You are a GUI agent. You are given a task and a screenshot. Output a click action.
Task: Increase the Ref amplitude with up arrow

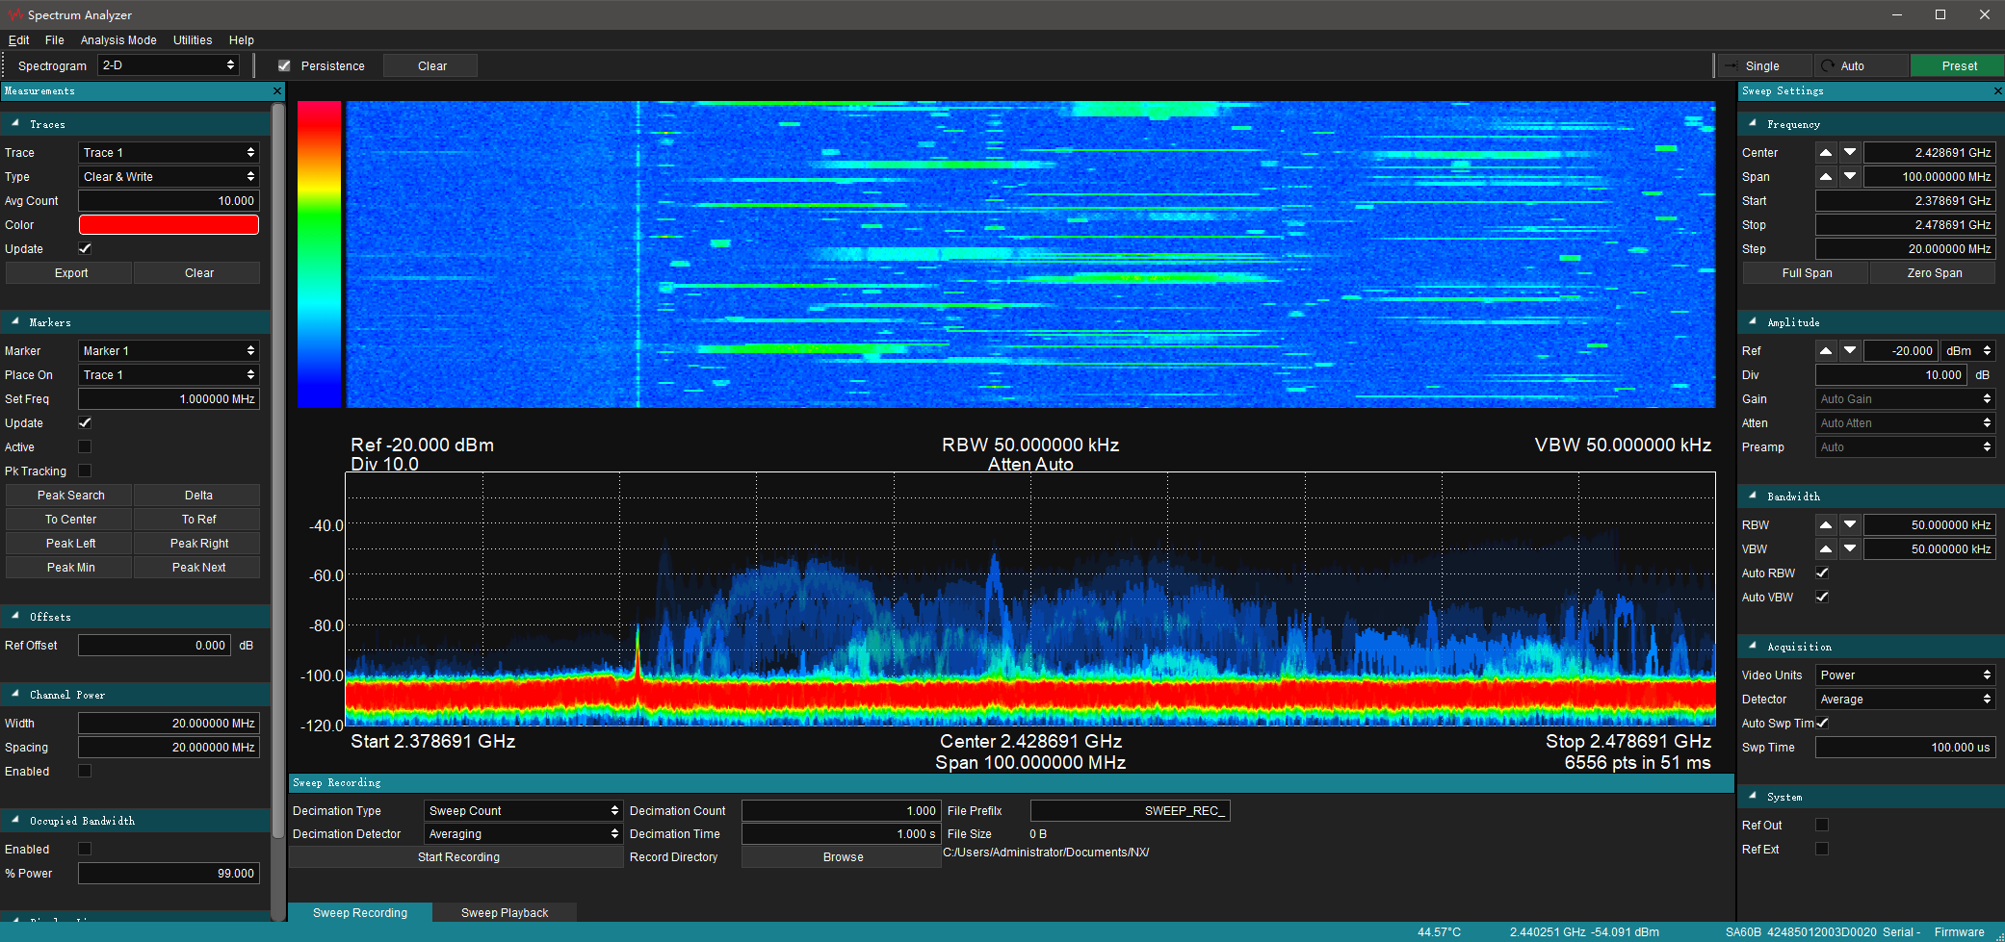tap(1825, 351)
